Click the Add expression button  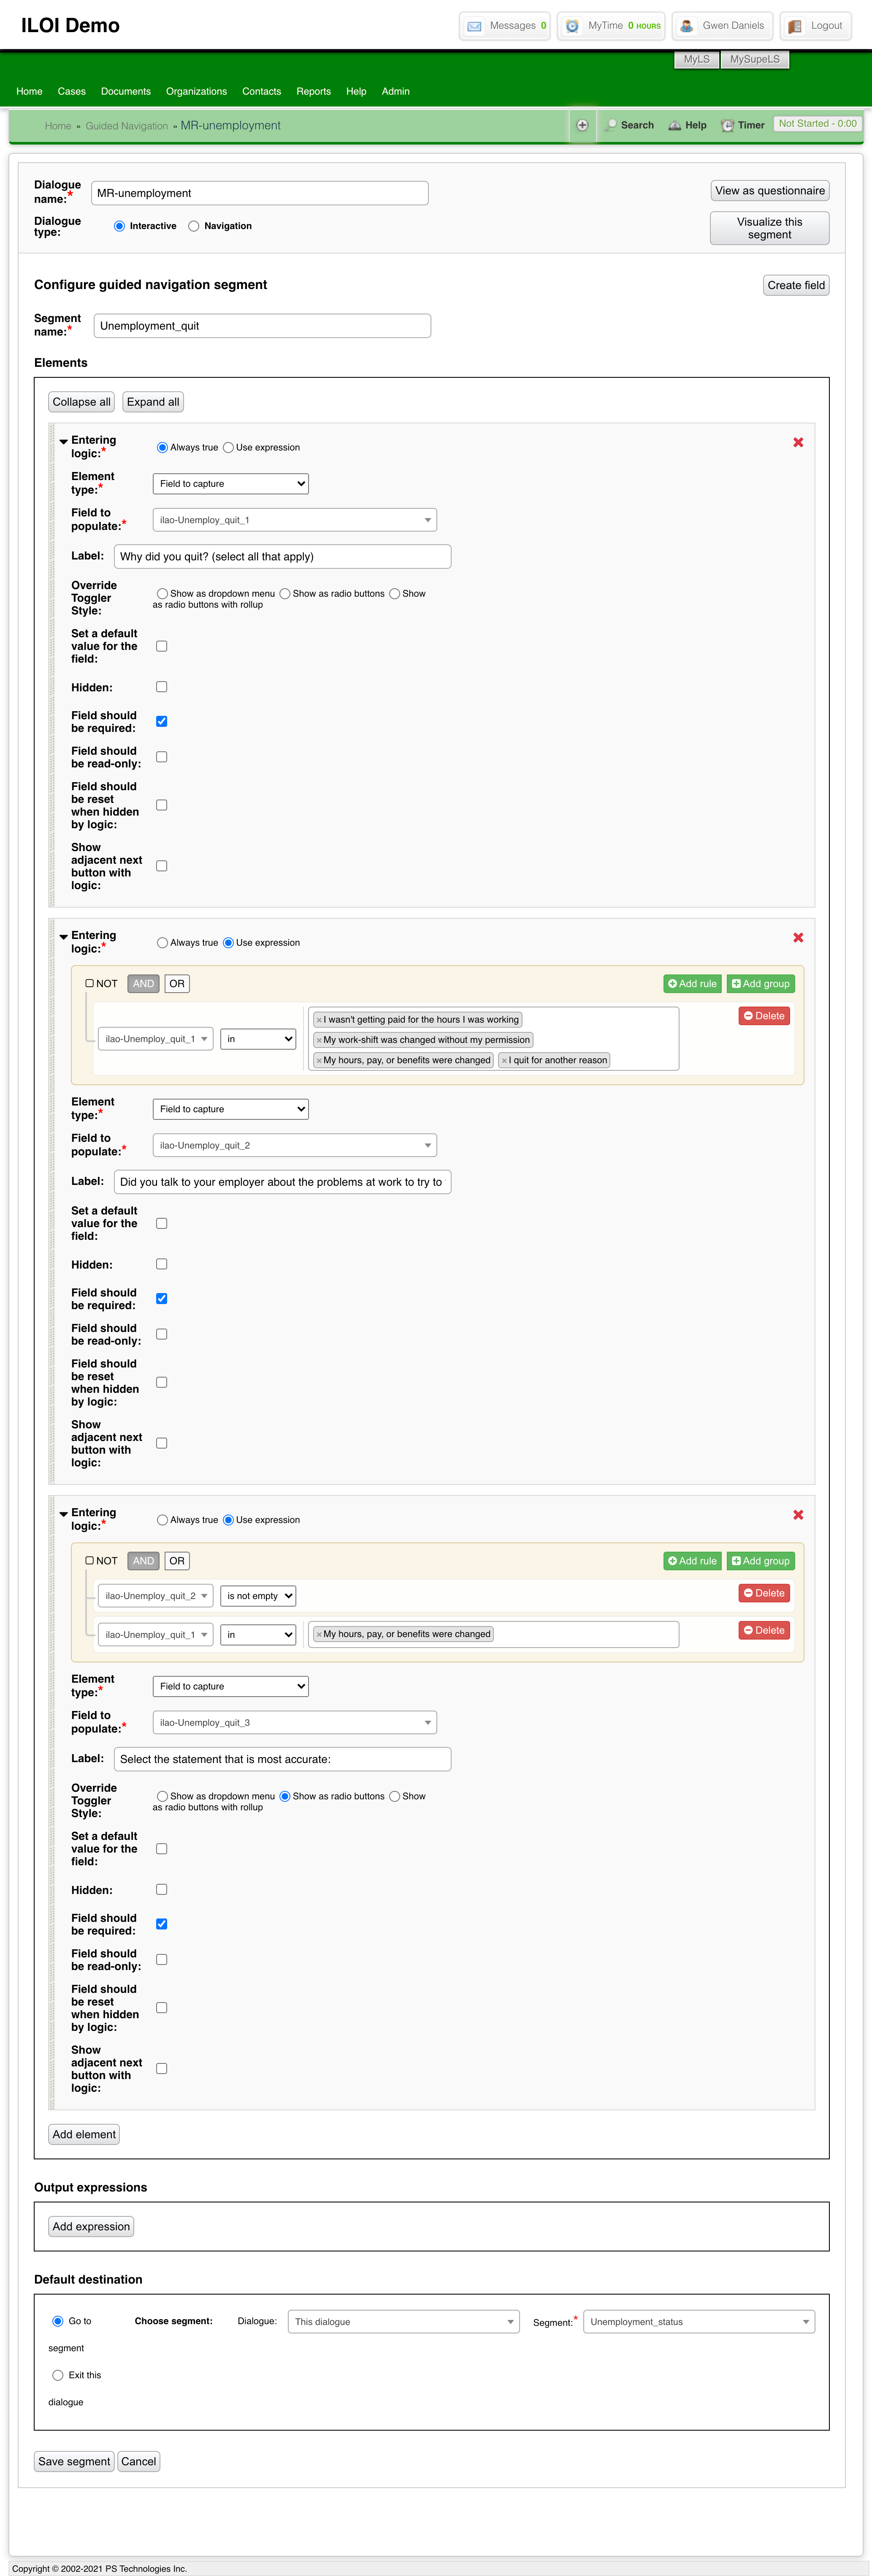(x=91, y=2227)
